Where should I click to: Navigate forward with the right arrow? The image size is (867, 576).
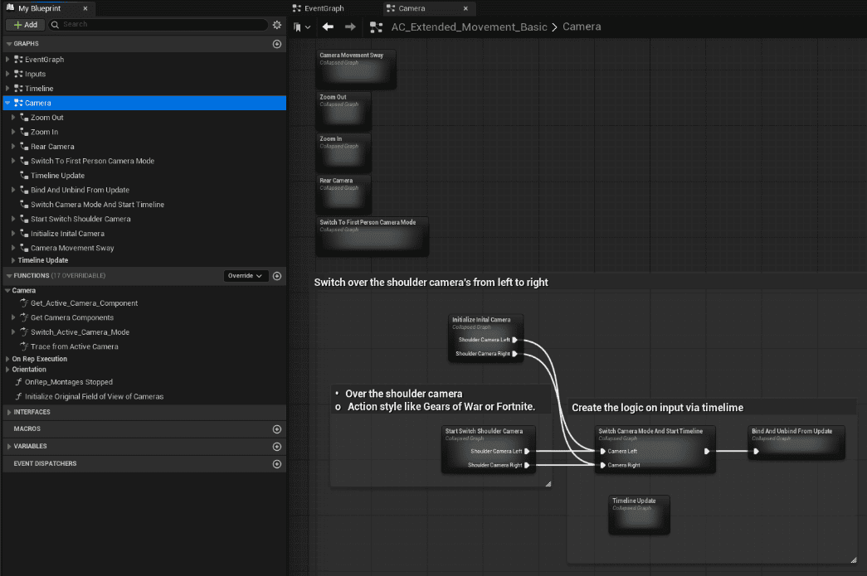(x=350, y=27)
